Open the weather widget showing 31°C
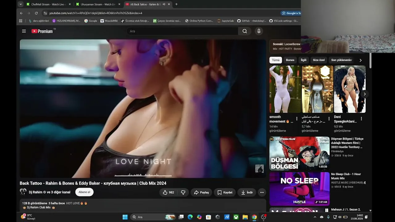Screen dimensions: 395x222 (x=28, y=217)
